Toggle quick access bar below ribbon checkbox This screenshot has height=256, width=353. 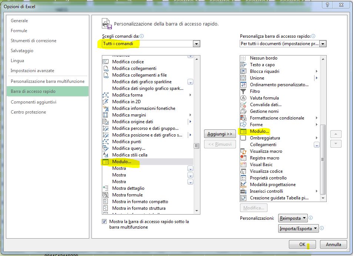pos(104,221)
